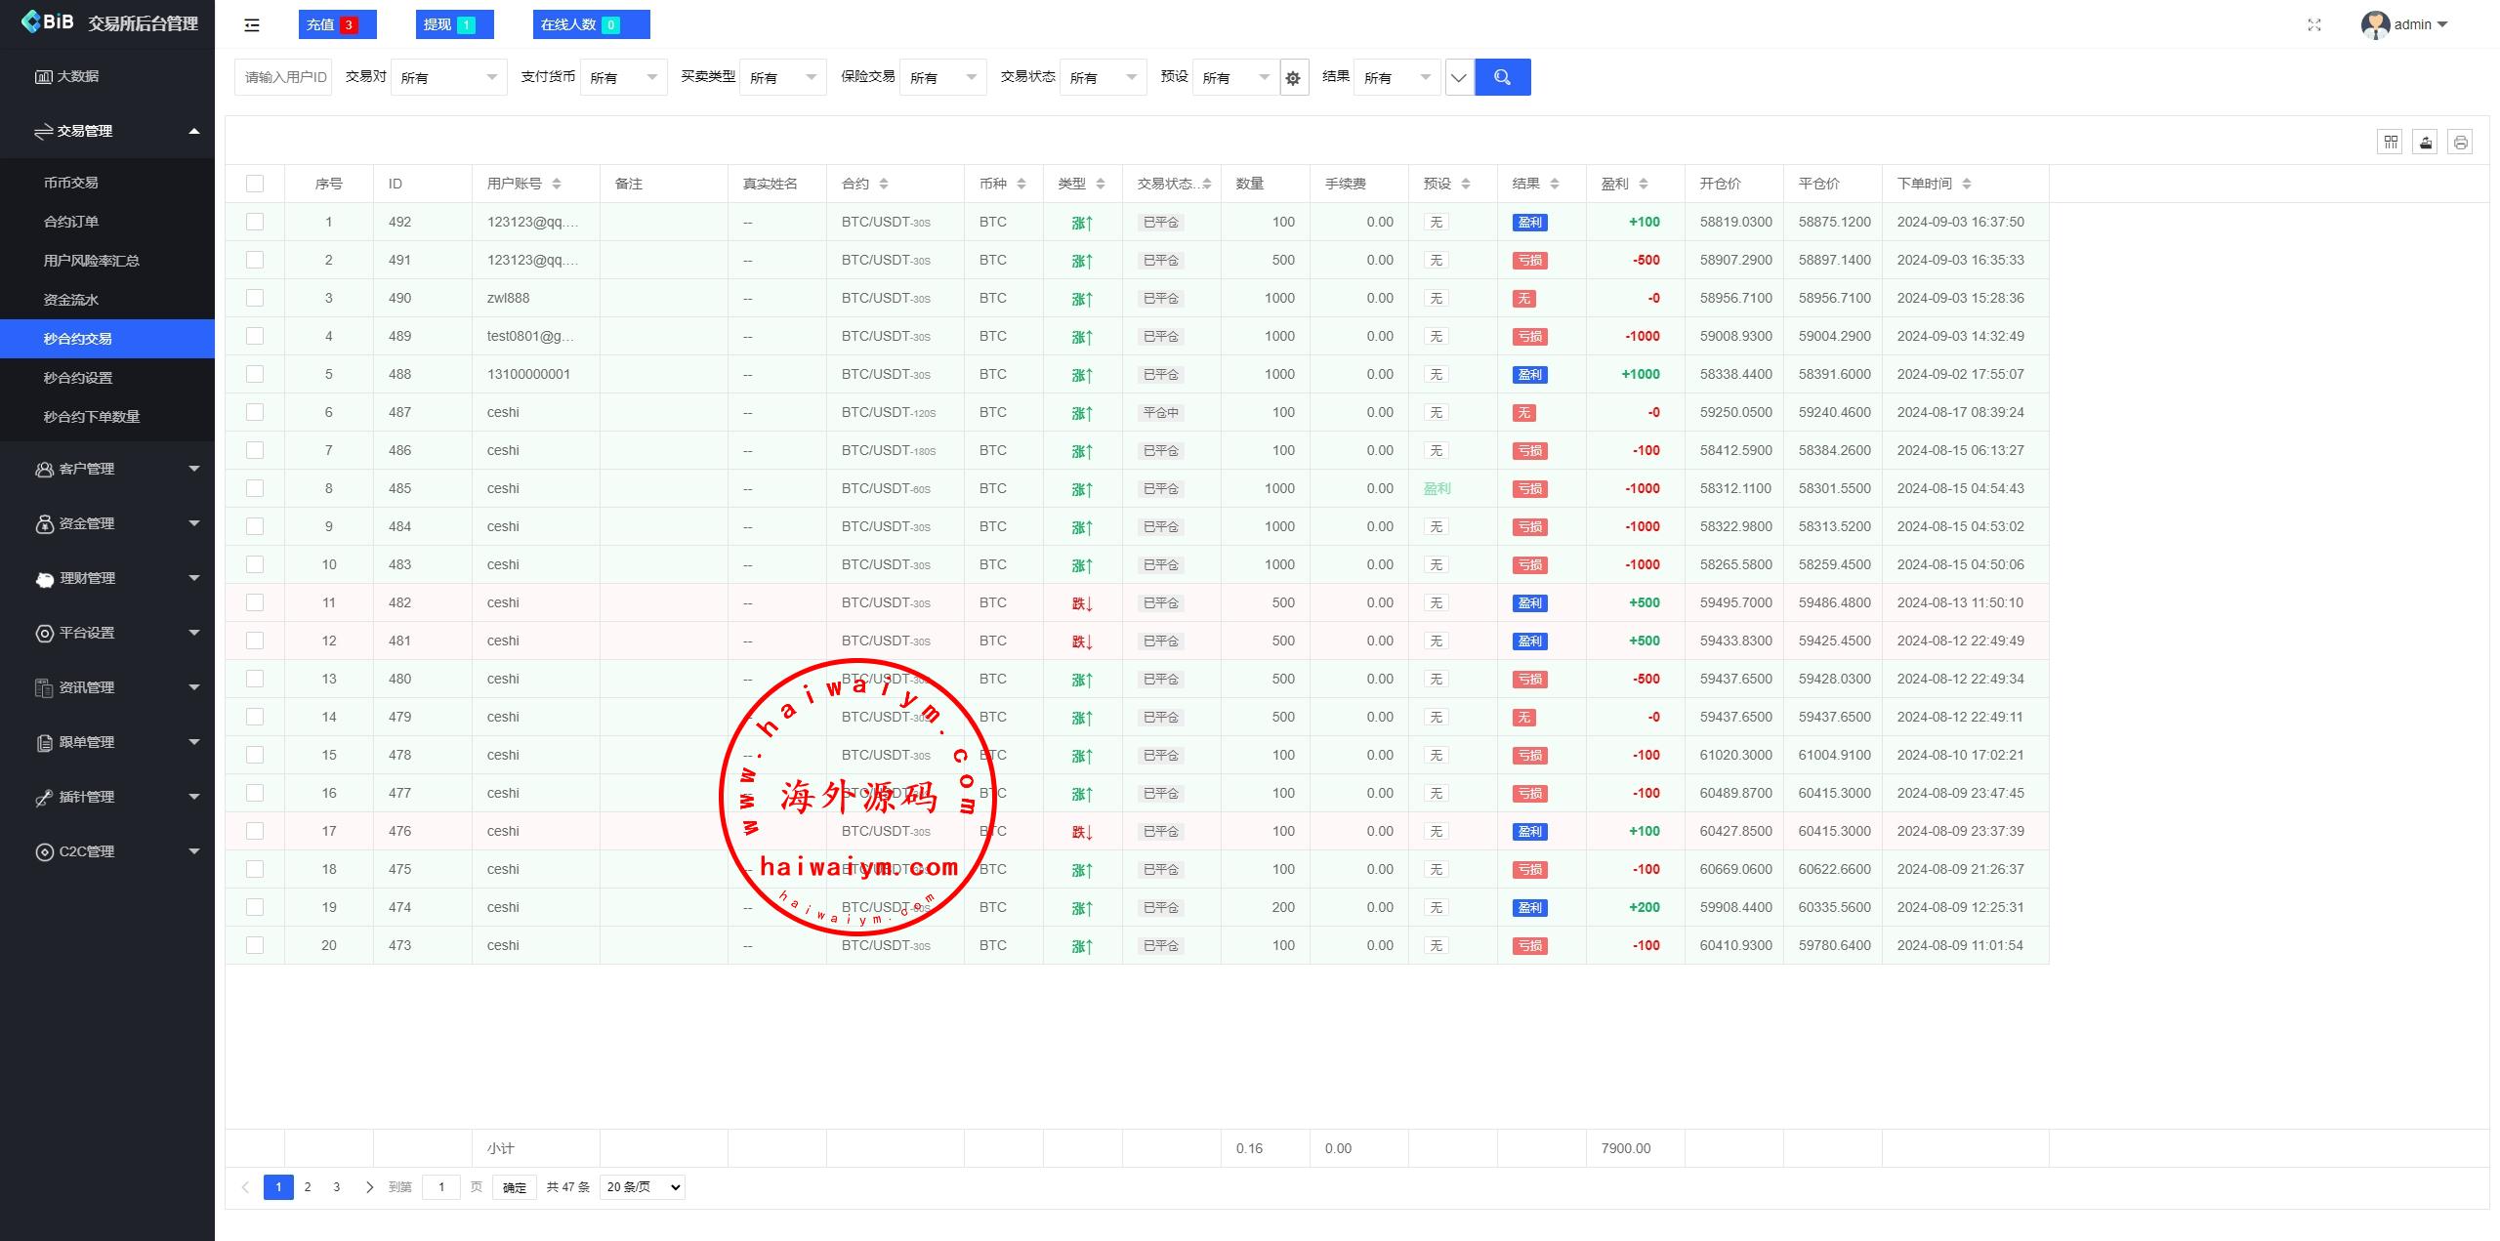Image resolution: width=2500 pixels, height=1241 pixels.
Task: Click the print table icon
Action: [x=2460, y=143]
